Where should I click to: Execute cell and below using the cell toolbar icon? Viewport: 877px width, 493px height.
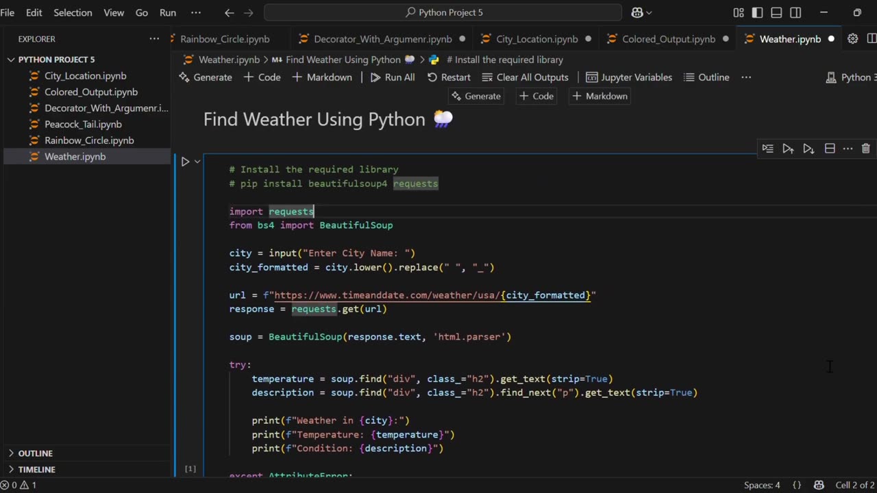(x=808, y=149)
